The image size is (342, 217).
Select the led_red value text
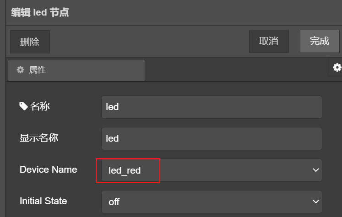(125, 170)
